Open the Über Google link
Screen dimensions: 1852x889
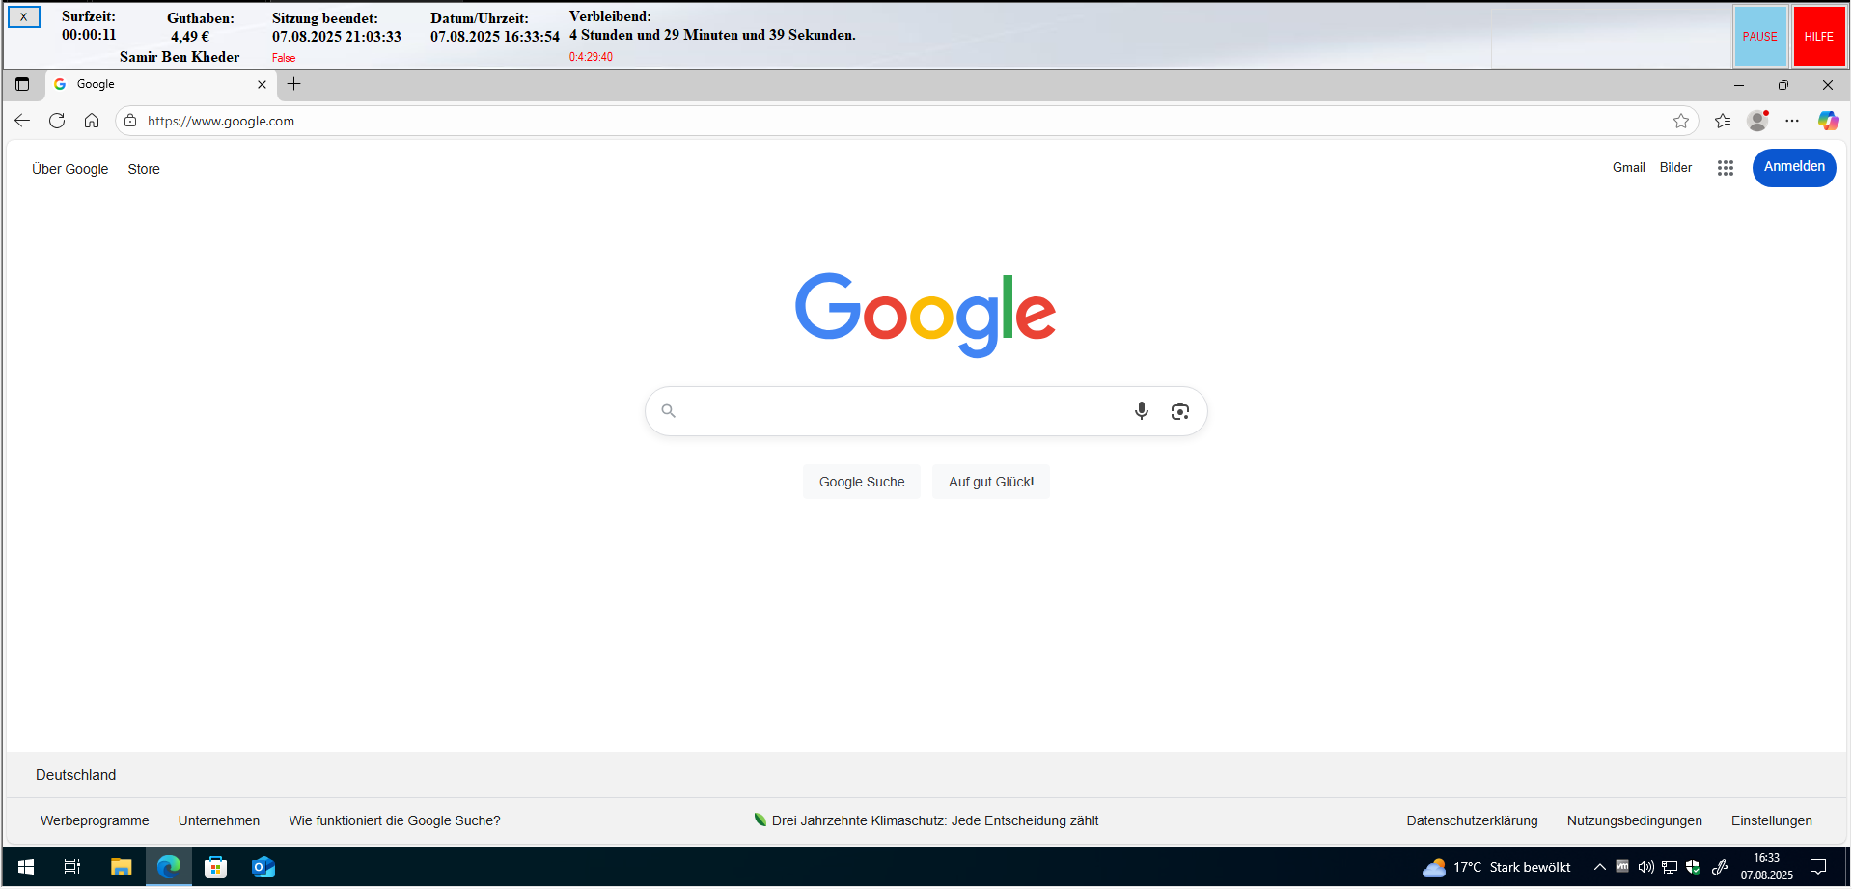click(70, 169)
